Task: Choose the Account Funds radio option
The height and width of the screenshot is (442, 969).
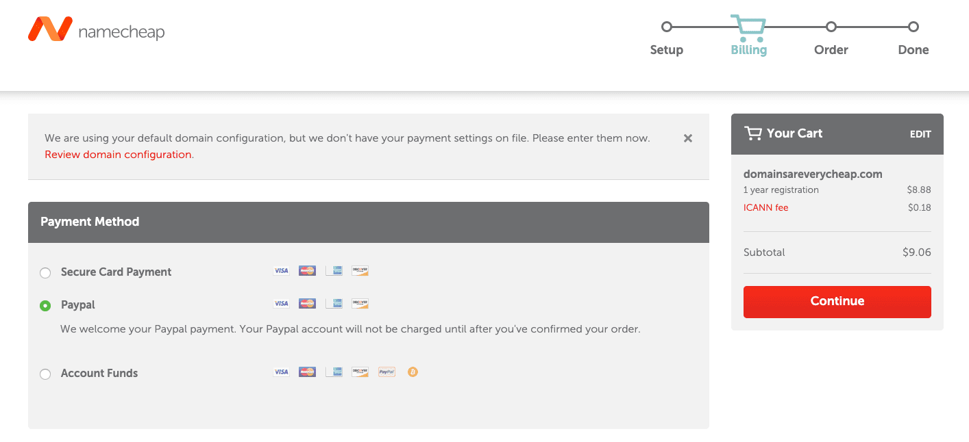Action: (x=45, y=374)
